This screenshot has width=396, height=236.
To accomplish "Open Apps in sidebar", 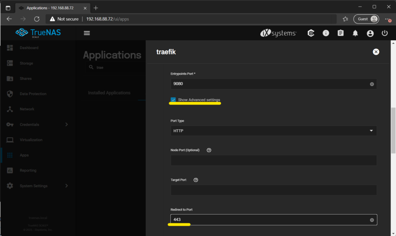I will [24, 155].
